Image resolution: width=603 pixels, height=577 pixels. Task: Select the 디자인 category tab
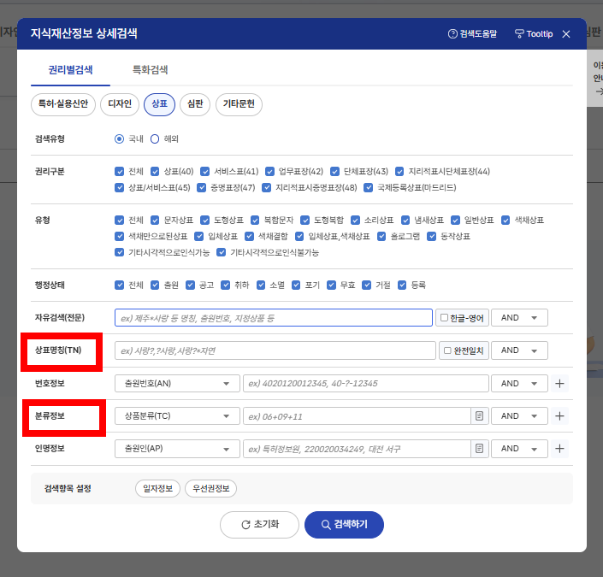[x=119, y=104]
